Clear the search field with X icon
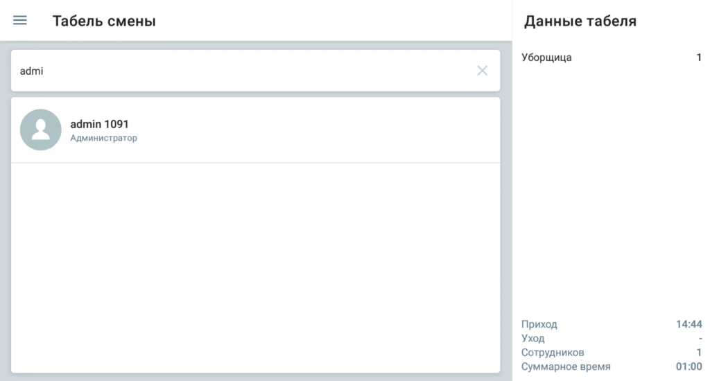 (483, 71)
